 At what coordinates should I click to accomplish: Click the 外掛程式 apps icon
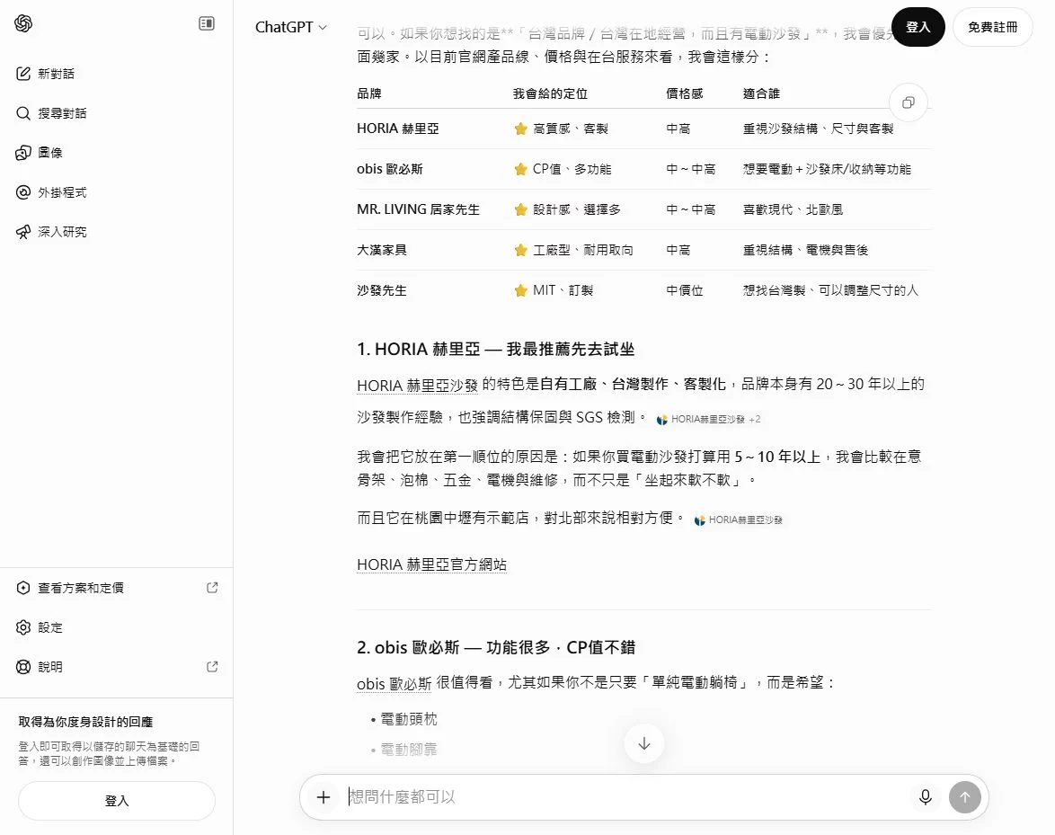[23, 192]
